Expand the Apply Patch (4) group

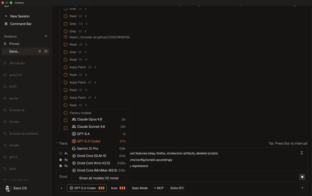click(80, 82)
